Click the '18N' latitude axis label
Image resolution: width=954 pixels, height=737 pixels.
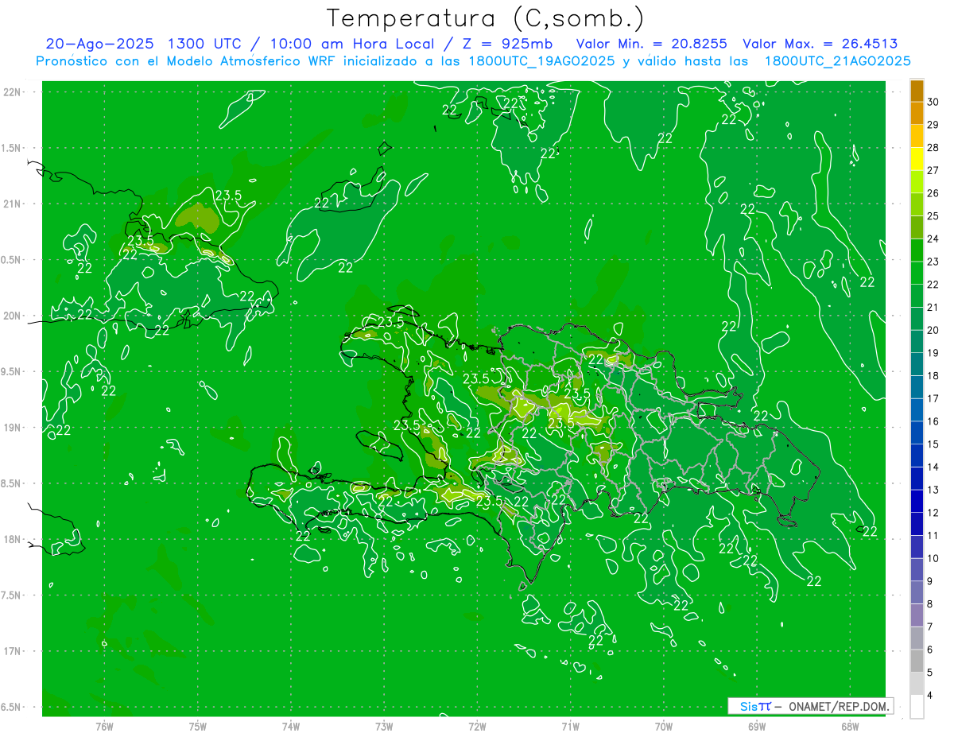pyautogui.click(x=13, y=539)
